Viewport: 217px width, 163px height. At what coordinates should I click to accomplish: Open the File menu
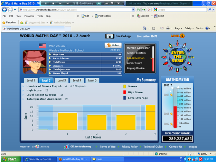(x=4, y=16)
